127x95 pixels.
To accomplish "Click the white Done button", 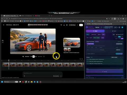I will [x=81, y=25].
